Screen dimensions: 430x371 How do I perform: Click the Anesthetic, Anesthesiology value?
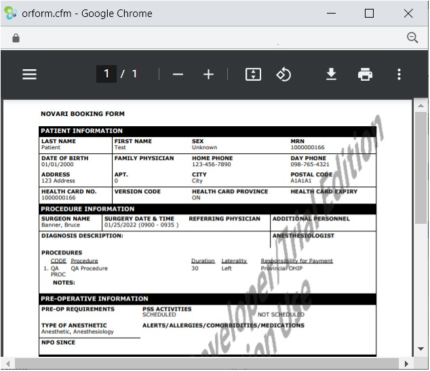[77, 332]
